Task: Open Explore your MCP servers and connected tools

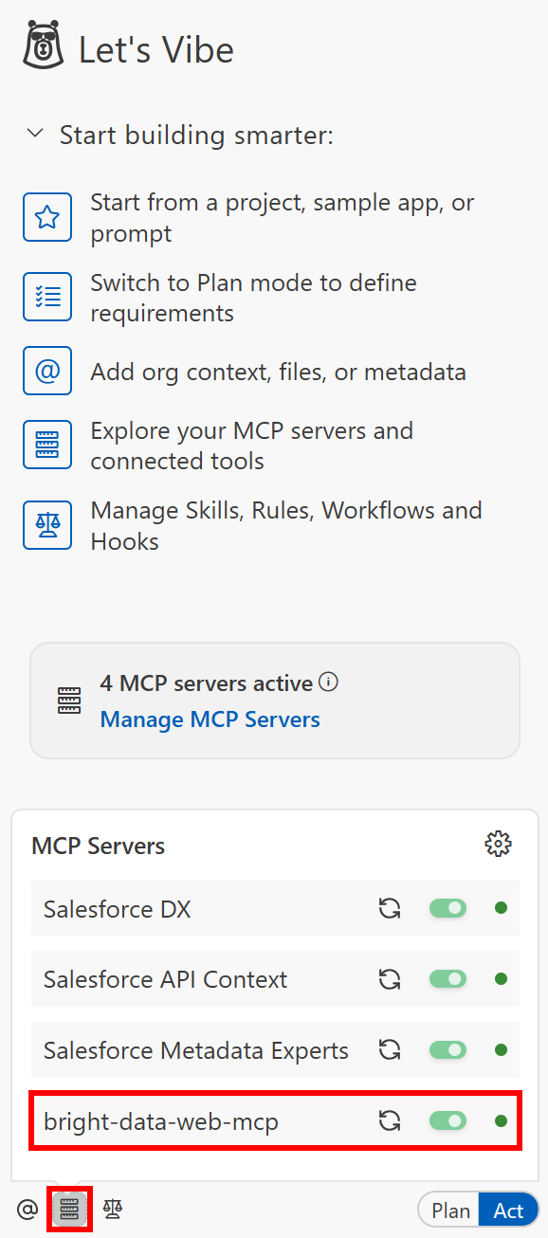Action: click(x=252, y=446)
